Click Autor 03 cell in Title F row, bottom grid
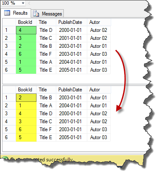The image size is (162, 176). click(99, 129)
